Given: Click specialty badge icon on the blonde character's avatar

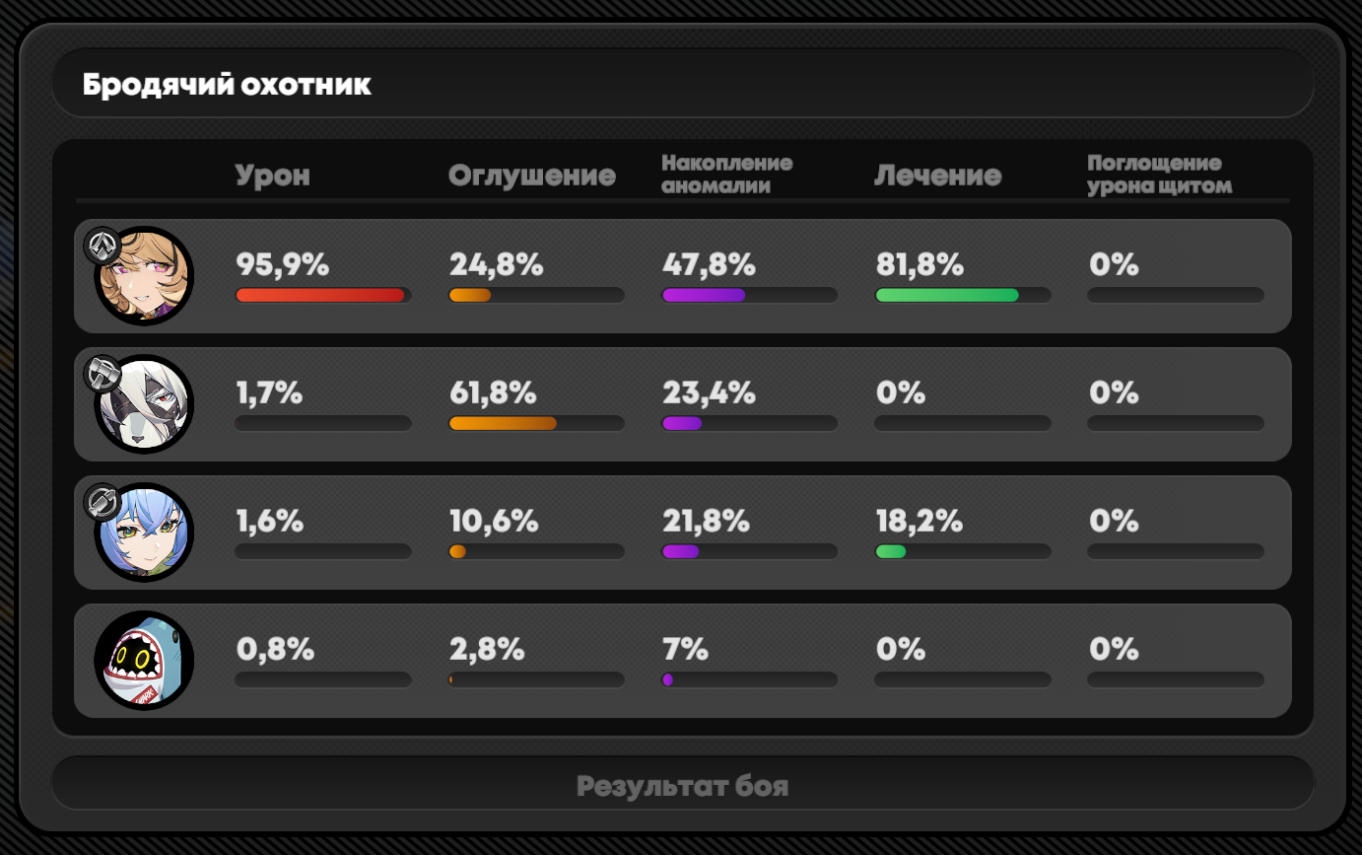Looking at the screenshot, I should pos(102,246).
